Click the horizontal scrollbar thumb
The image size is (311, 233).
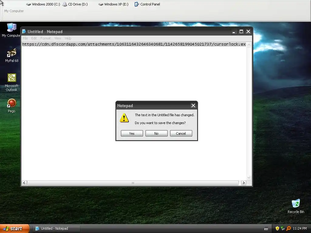(x=133, y=183)
